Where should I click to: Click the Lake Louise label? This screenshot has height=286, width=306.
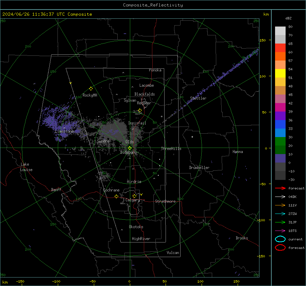click(26, 167)
